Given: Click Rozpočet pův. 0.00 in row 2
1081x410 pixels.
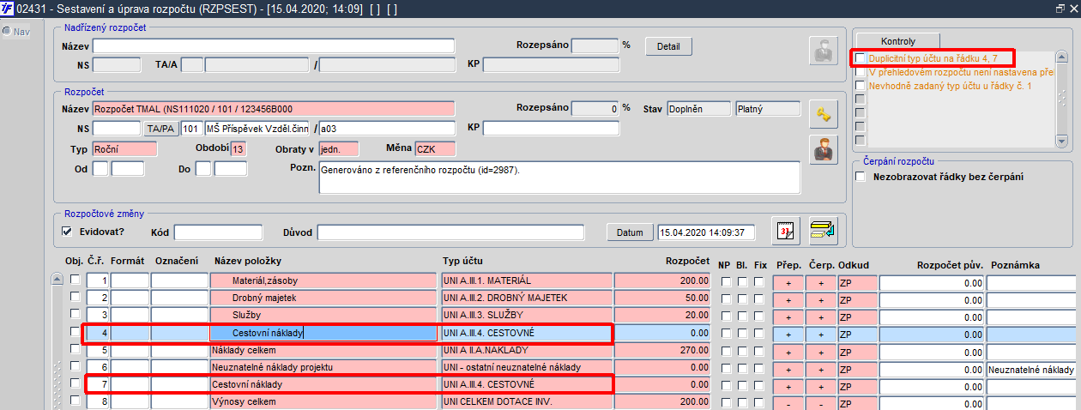Looking at the screenshot, I should pos(932,298).
